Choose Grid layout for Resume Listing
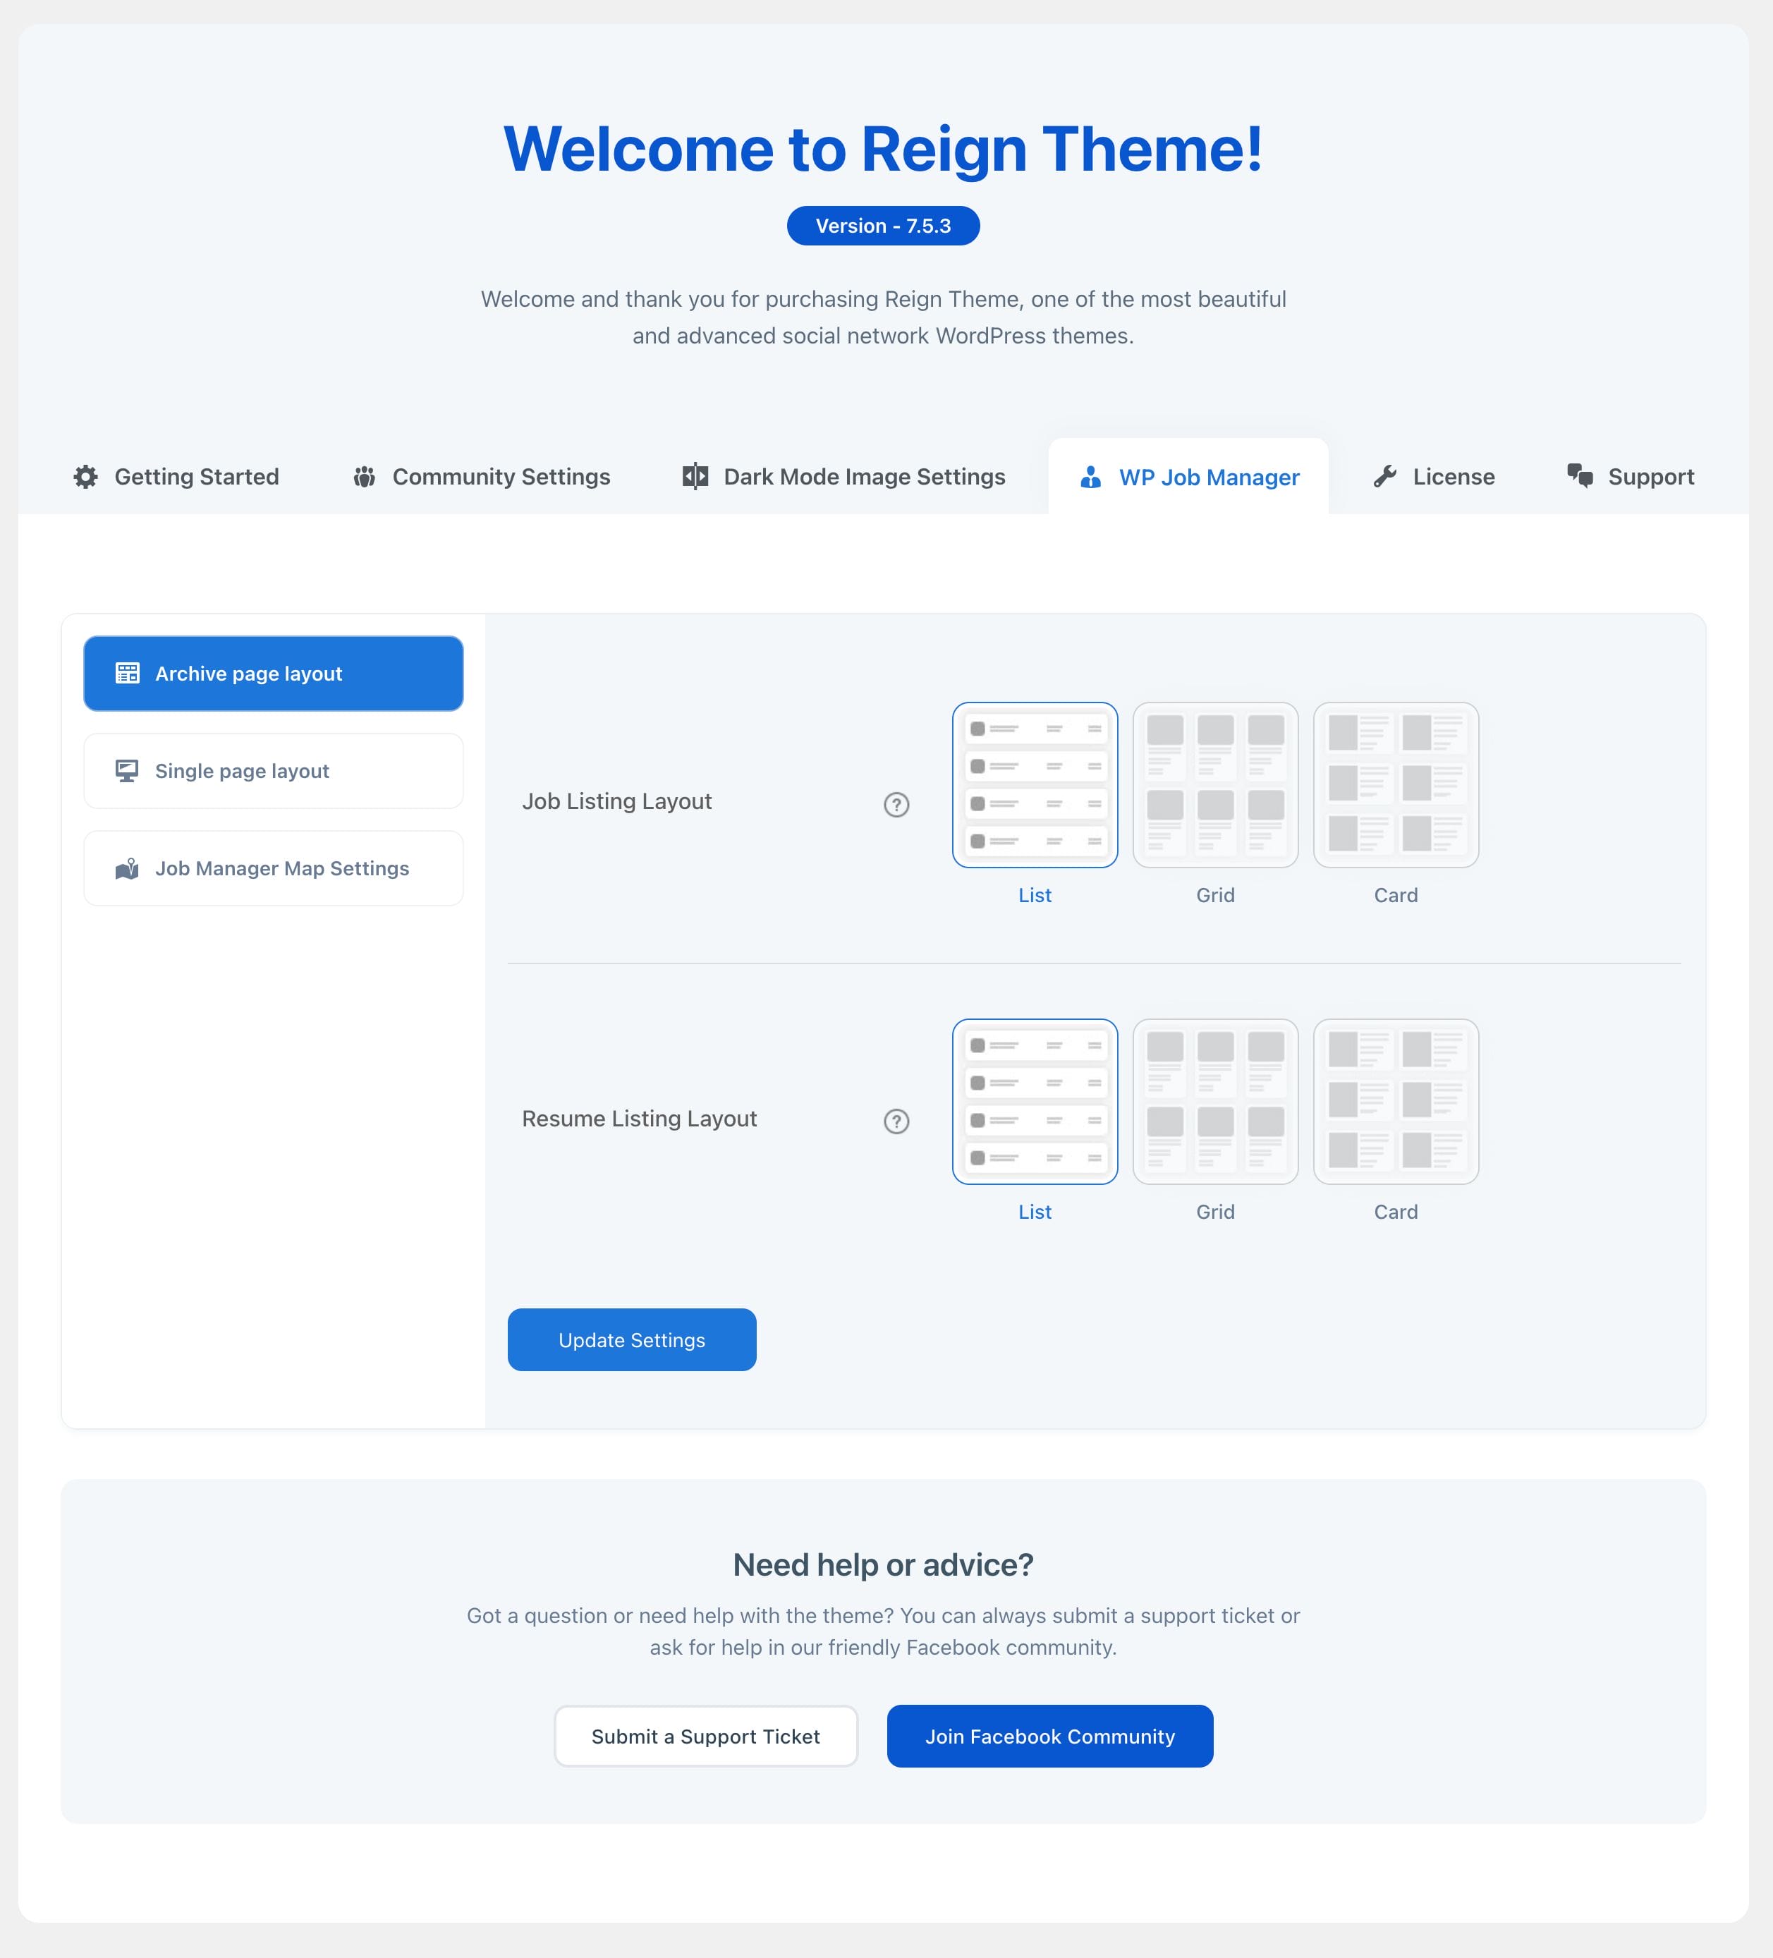This screenshot has height=1958, width=1773. (1214, 1102)
